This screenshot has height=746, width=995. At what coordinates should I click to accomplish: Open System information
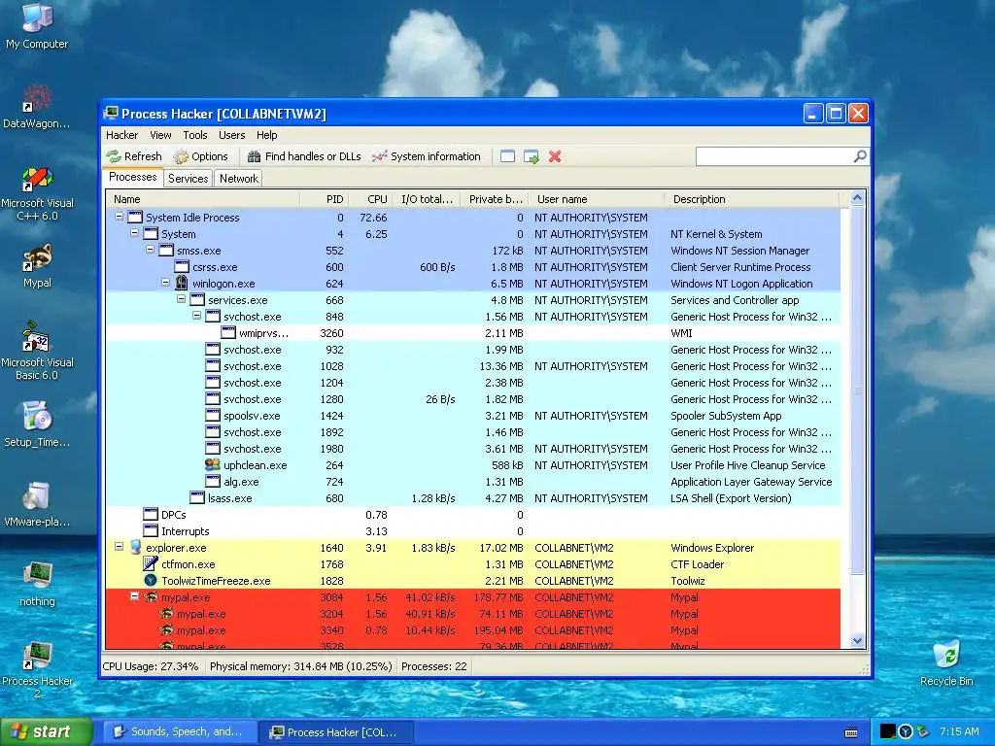[427, 156]
